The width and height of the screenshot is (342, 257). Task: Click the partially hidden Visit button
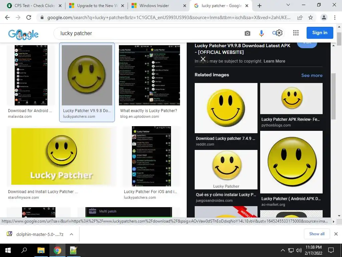[x=307, y=45]
